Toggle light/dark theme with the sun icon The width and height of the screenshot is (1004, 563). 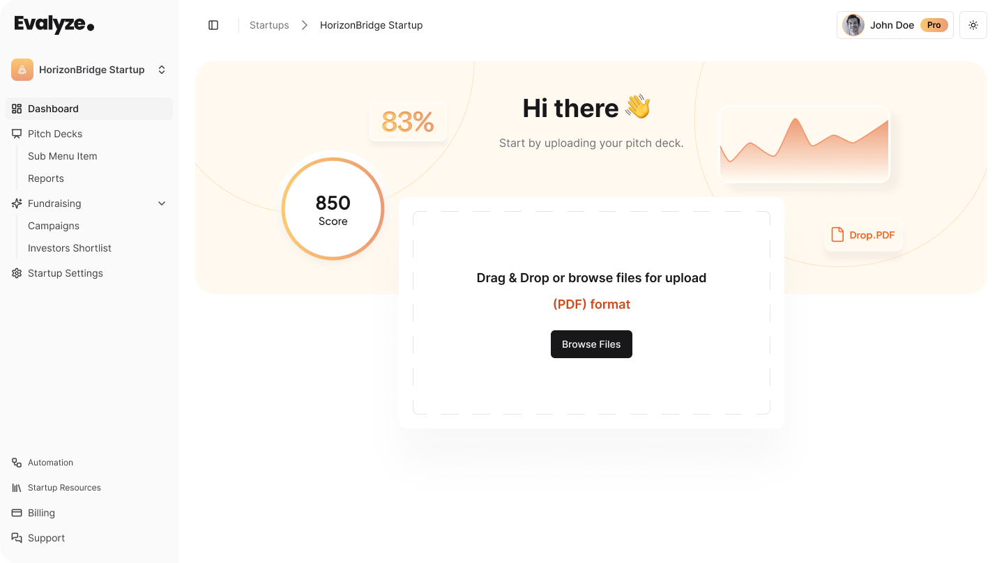(973, 25)
